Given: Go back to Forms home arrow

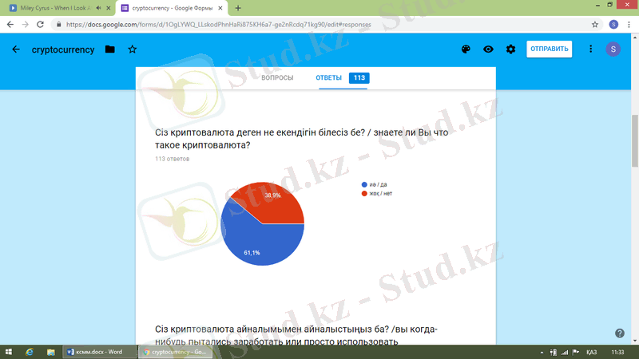Looking at the screenshot, I should (16, 49).
